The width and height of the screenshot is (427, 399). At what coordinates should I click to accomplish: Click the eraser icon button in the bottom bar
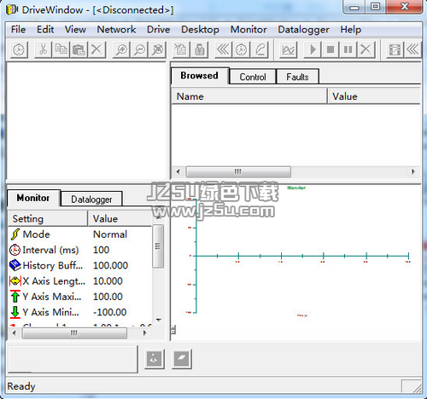click(182, 359)
